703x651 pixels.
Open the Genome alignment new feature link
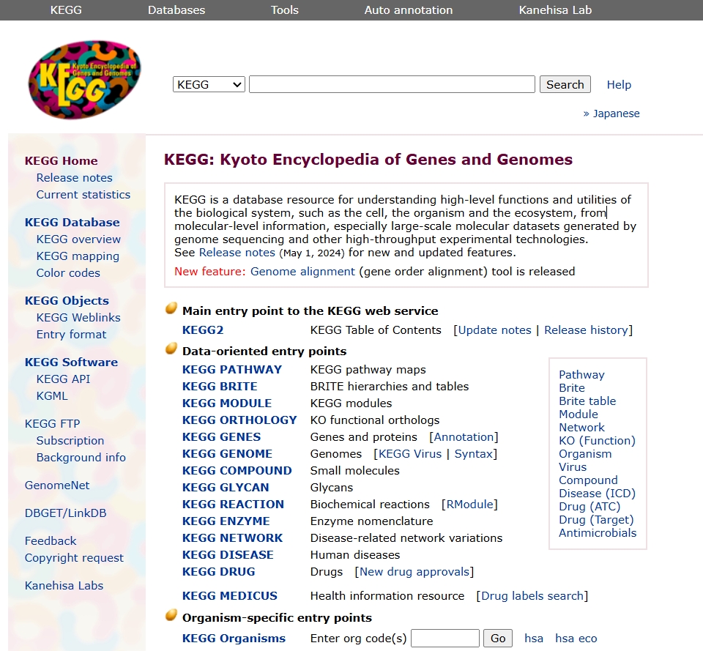pyautogui.click(x=302, y=271)
